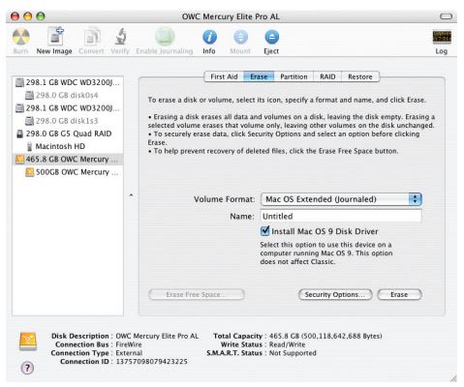The height and width of the screenshot is (387, 464).
Task: Click the Erase button
Action: [x=399, y=294]
